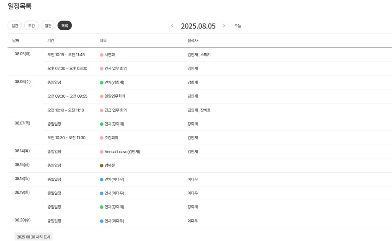Switch to 일간 daily view

click(15, 26)
